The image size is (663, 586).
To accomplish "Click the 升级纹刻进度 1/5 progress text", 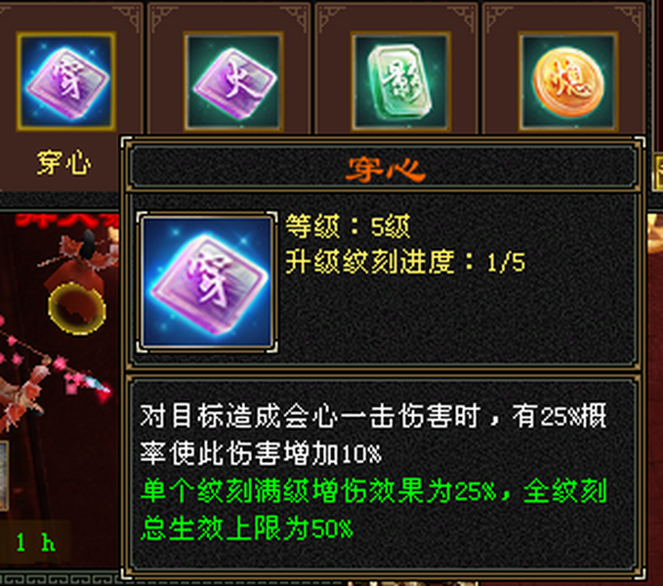I will 405,262.
